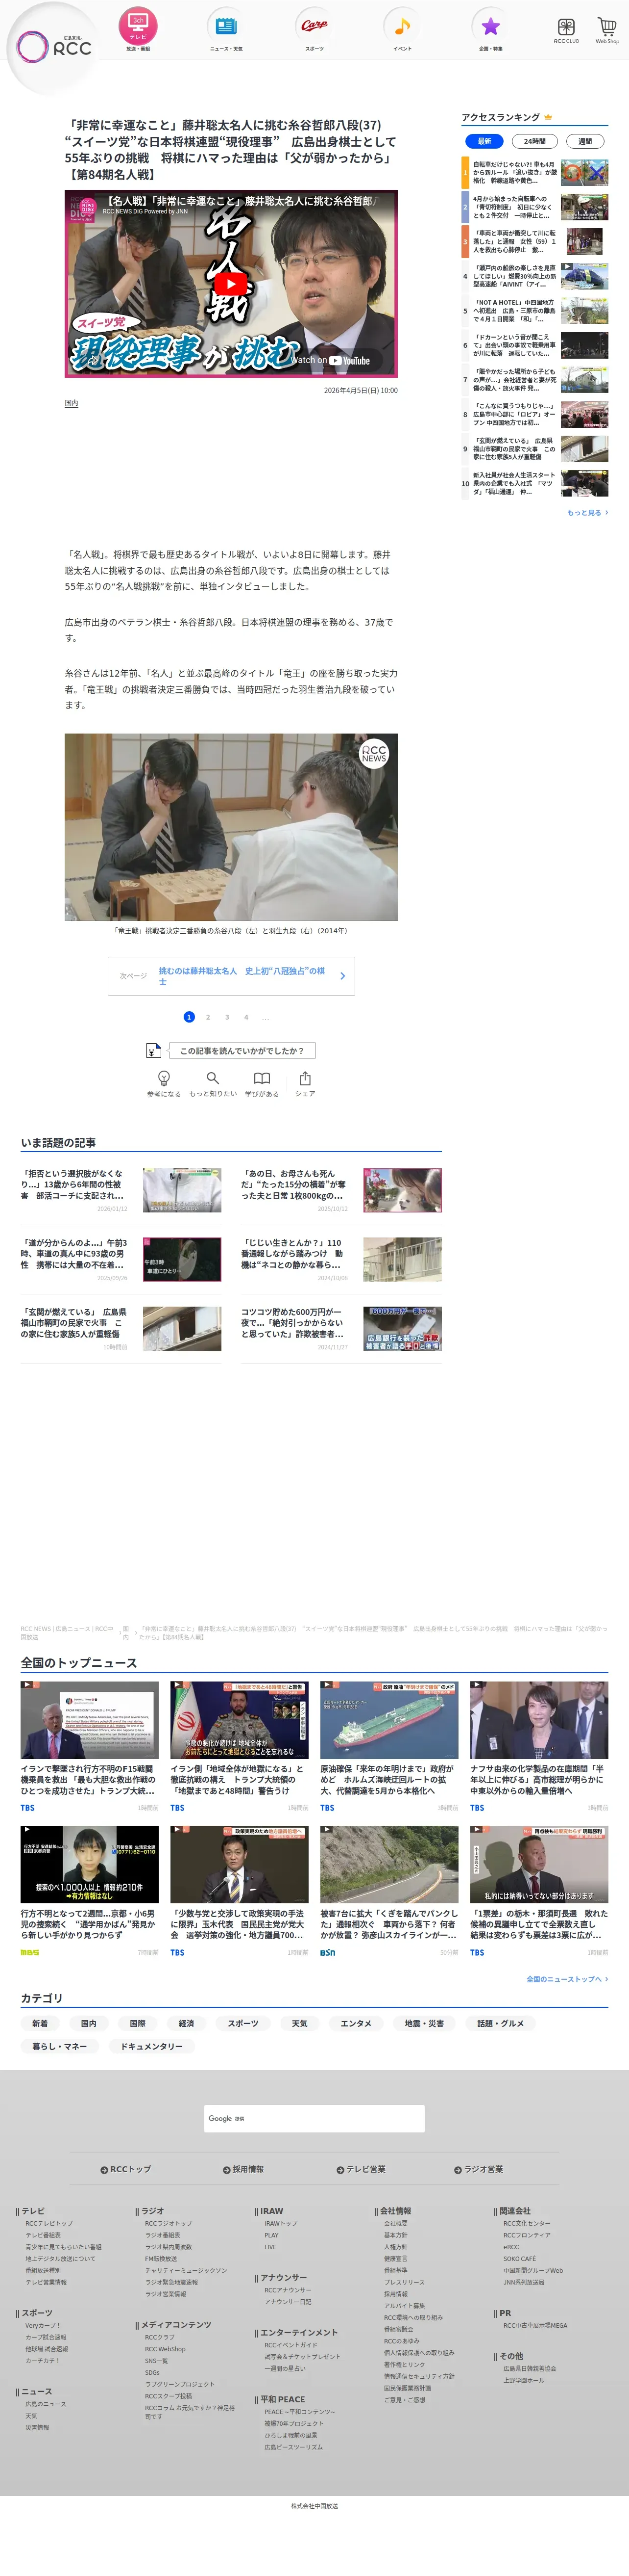This screenshot has height=2576, width=629.
Task: Click the RCC文化センター footer link
Action: tap(526, 2223)
